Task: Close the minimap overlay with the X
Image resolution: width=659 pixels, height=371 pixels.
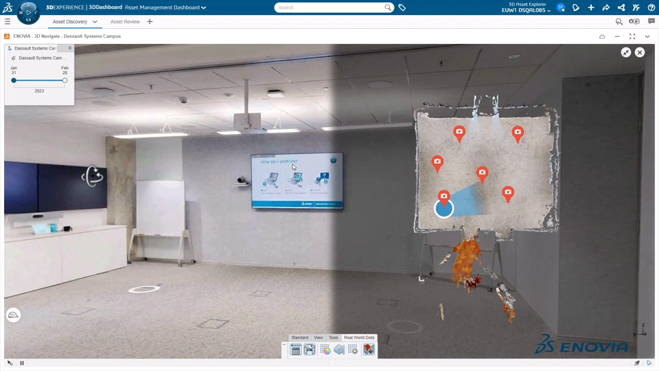Action: click(640, 52)
